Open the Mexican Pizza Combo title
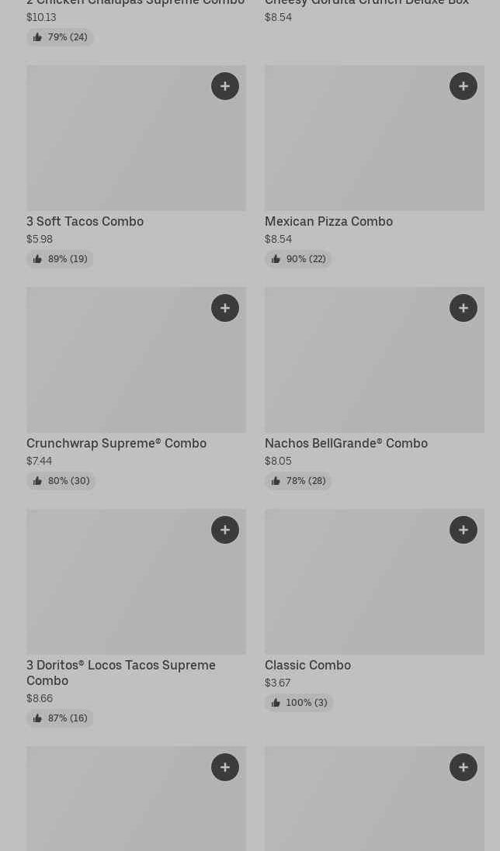 pyautogui.click(x=328, y=222)
